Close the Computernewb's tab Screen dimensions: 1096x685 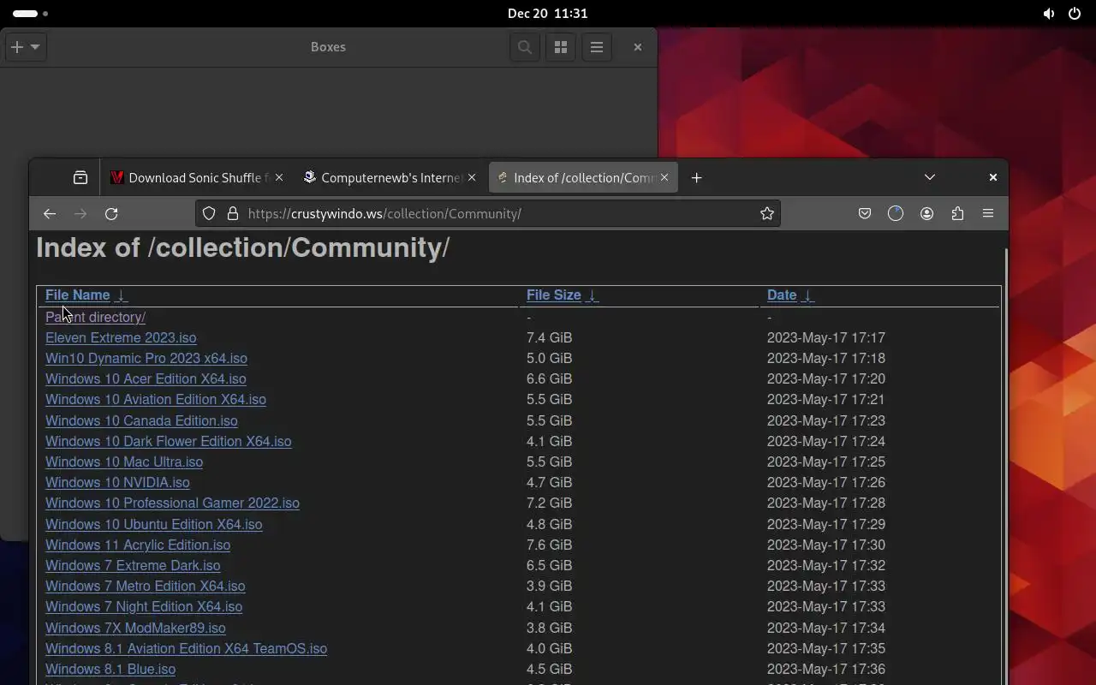472,177
